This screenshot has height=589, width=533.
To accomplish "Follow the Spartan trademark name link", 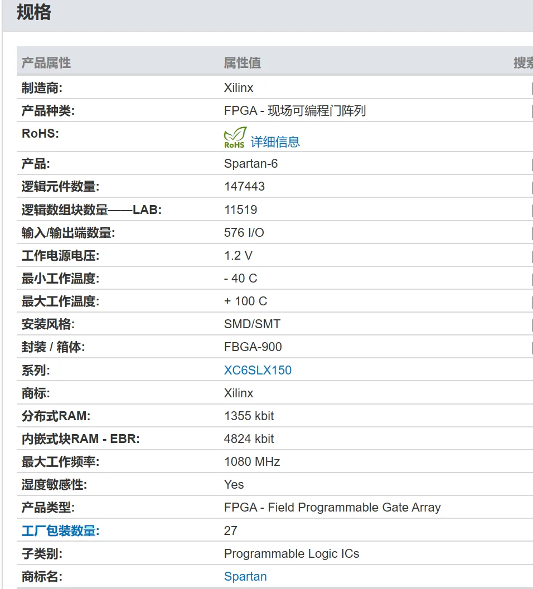I will [x=245, y=576].
